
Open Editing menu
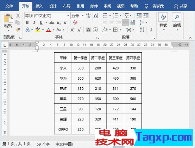point(177,22)
